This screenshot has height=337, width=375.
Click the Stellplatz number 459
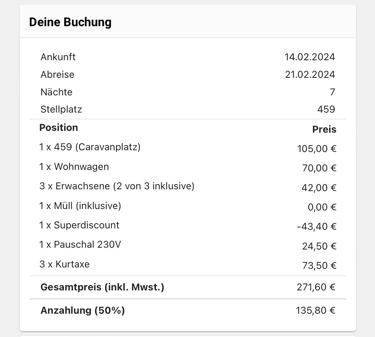(326, 109)
